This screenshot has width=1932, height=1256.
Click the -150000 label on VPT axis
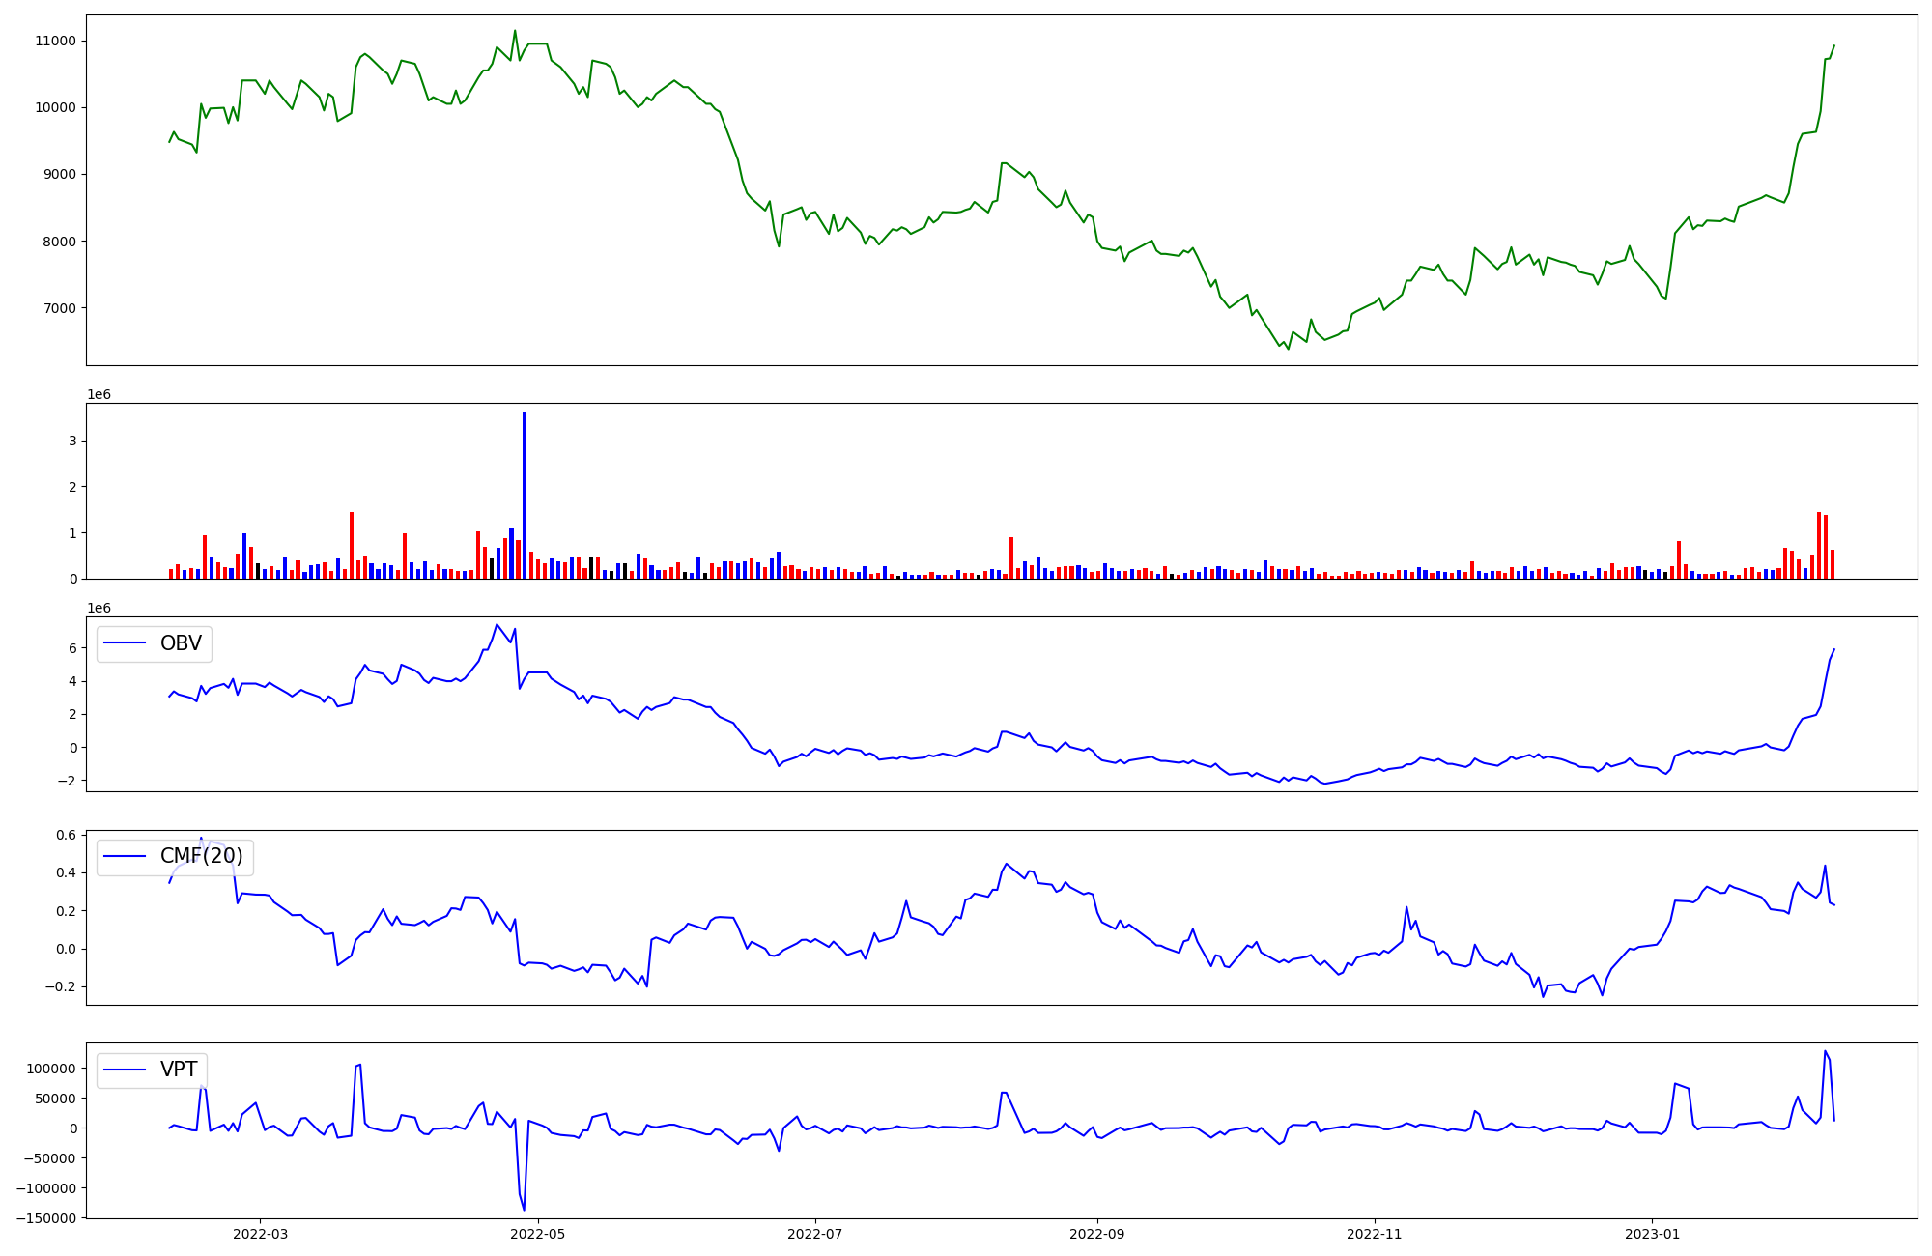44,1218
